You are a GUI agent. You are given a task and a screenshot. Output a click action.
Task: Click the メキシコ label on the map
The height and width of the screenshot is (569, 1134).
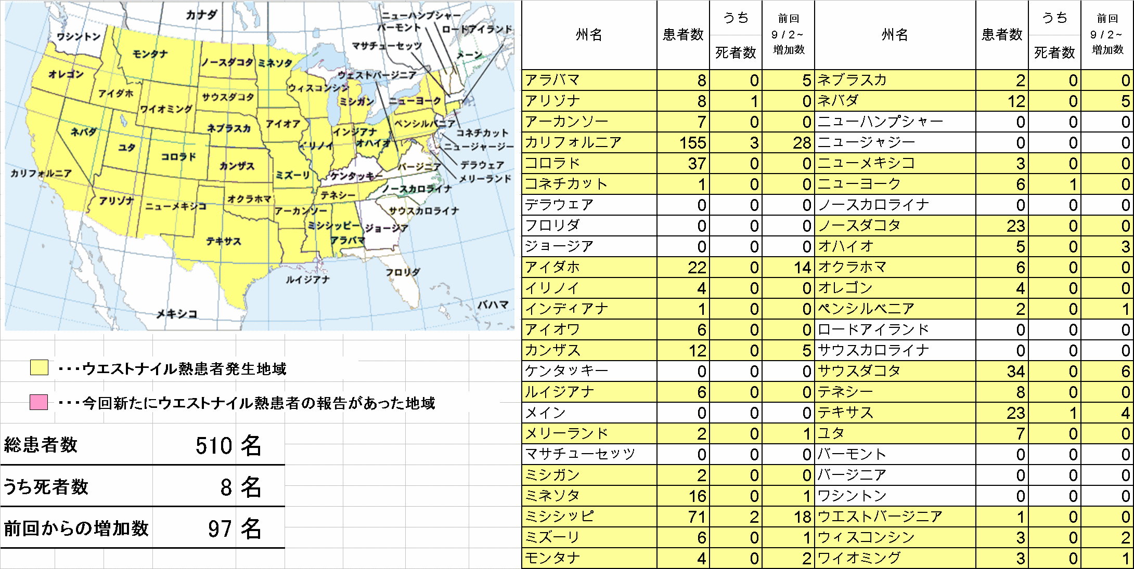tap(177, 313)
